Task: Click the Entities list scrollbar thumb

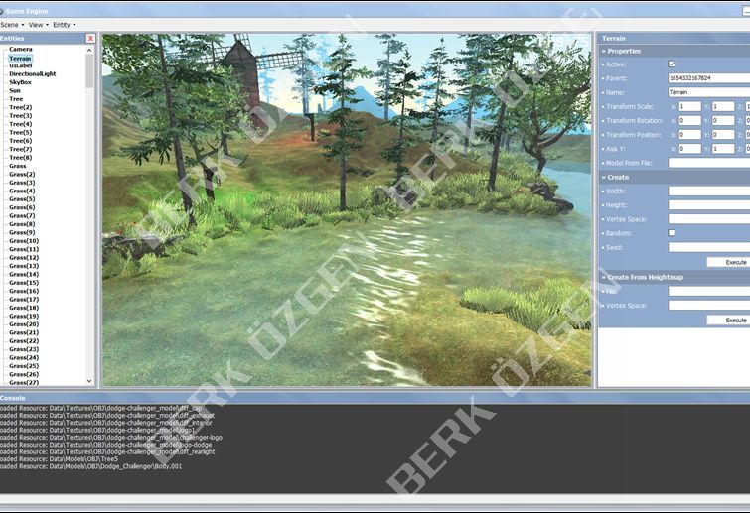Action: tap(89, 70)
